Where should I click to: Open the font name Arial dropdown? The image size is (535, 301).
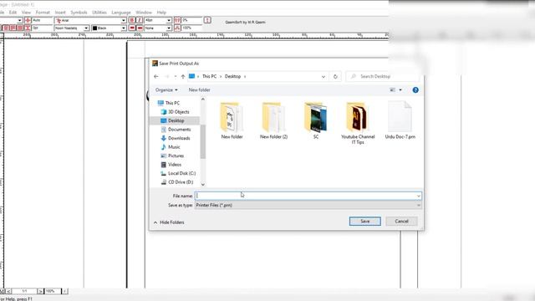124,20
